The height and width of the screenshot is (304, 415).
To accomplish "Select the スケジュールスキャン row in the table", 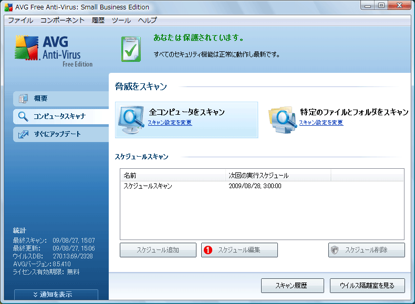I will 262,186.
